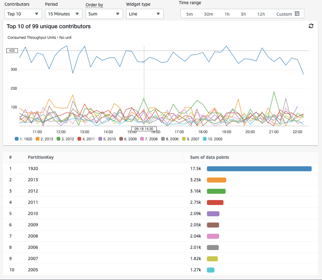Click the yellow bar for partition 2007
The image size is (322, 280).
pos(212,259)
